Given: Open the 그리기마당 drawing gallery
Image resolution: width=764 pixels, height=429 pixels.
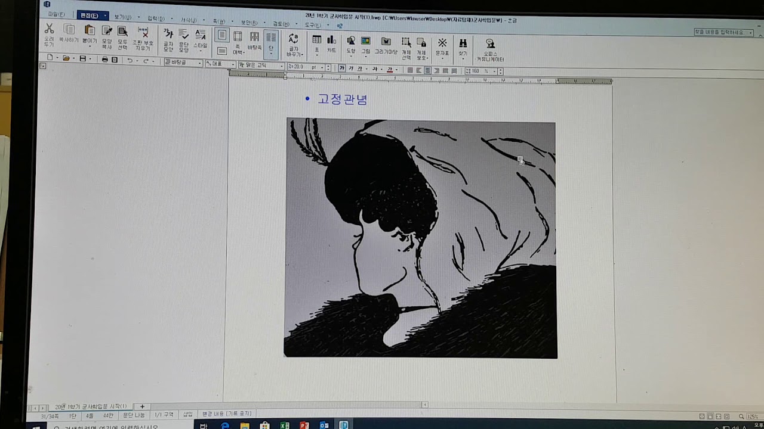Looking at the screenshot, I should (x=386, y=41).
